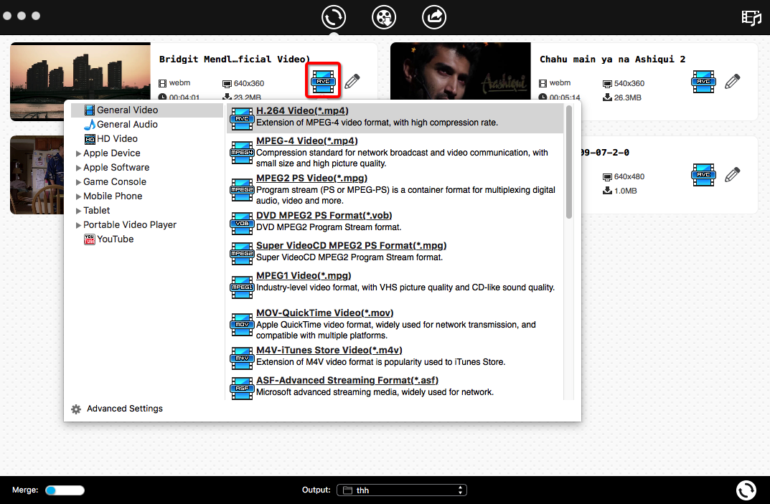Click the share/export icon in the top toolbar
Image resolution: width=770 pixels, height=504 pixels.
(x=433, y=17)
